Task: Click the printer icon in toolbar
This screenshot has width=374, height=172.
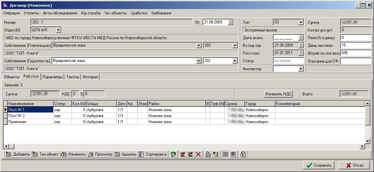Action: pyautogui.click(x=208, y=154)
